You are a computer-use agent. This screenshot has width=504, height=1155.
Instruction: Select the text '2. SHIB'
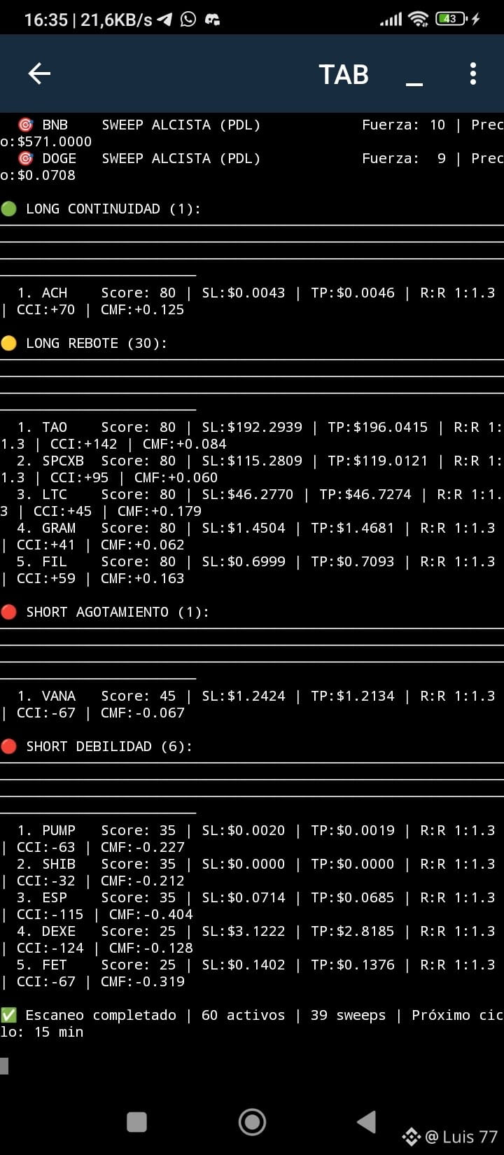pos(47,864)
